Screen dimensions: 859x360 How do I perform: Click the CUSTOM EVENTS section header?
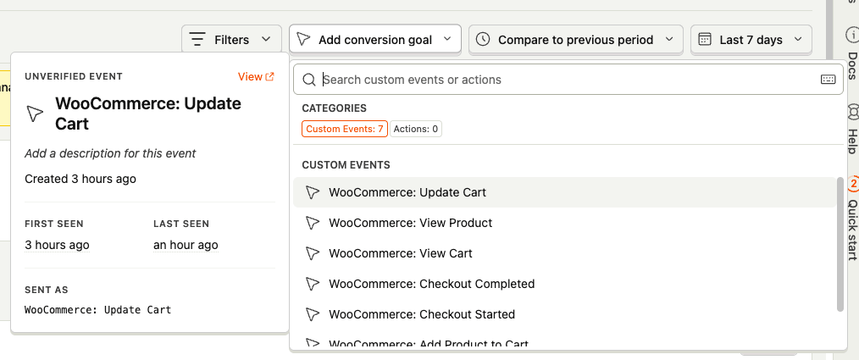click(346, 165)
